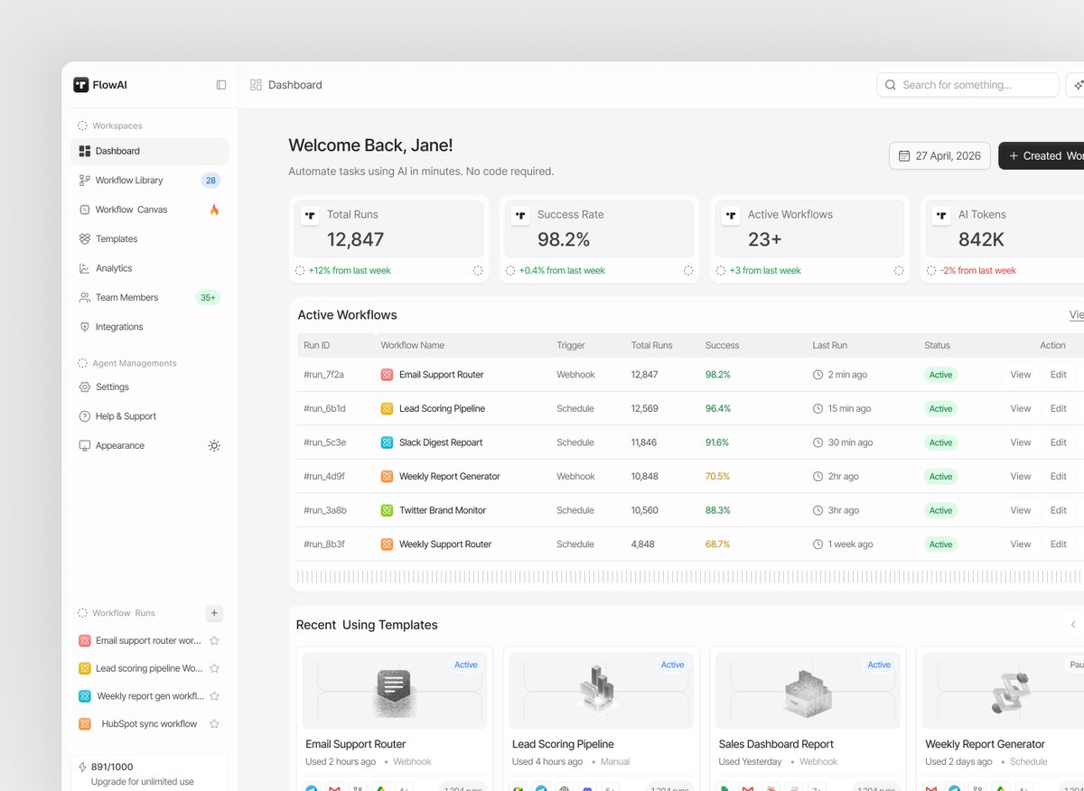Screen dimensions: 1084x791
Task: Click the striped horizontal scrollbar under workflows table
Action: click(690, 577)
